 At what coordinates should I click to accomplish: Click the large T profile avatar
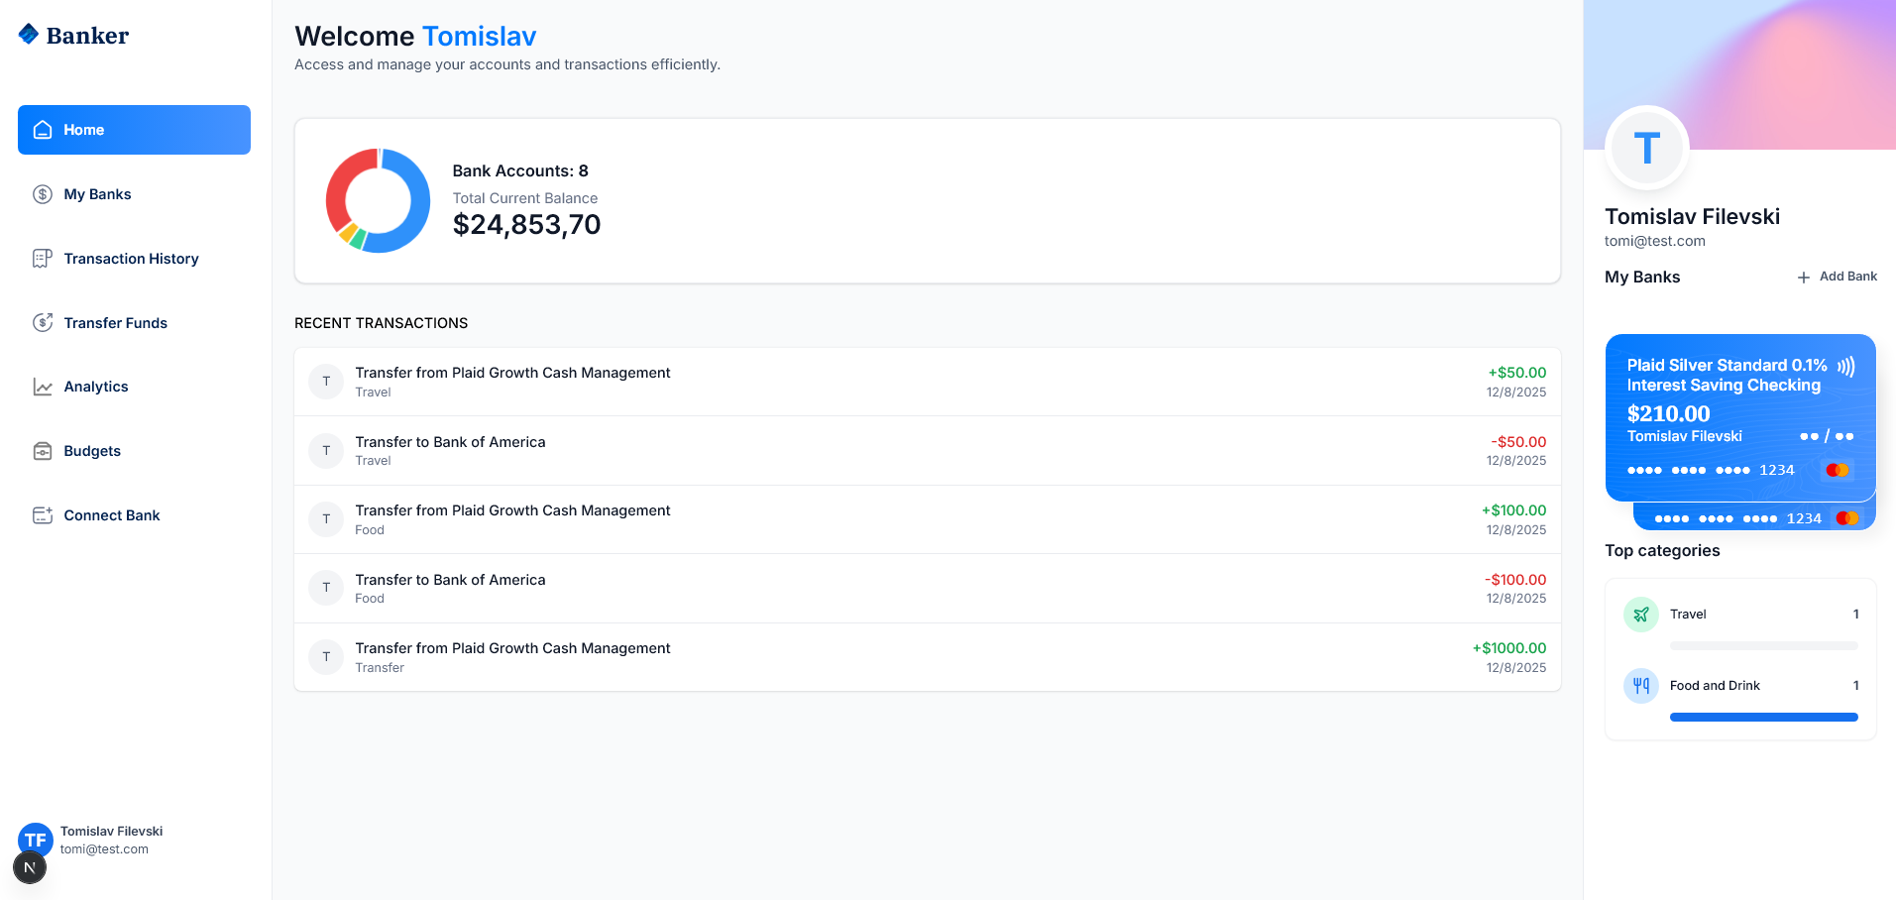point(1646,149)
